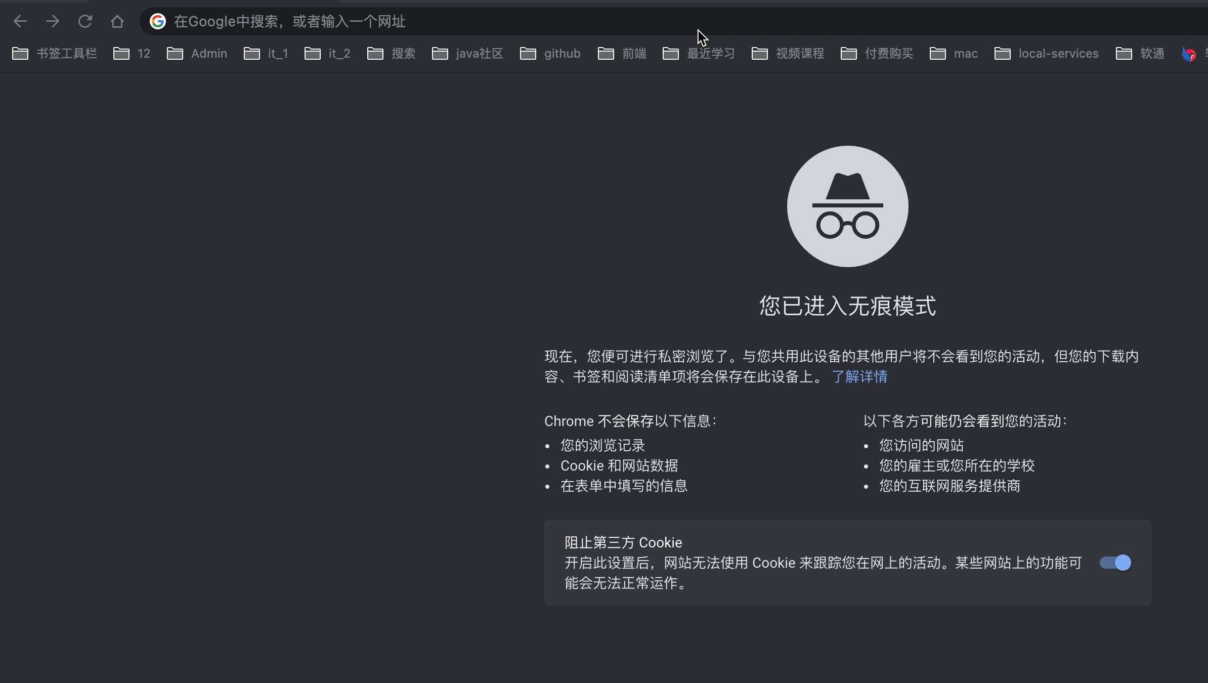Reload the current page
The image size is (1208, 683).
85,21
